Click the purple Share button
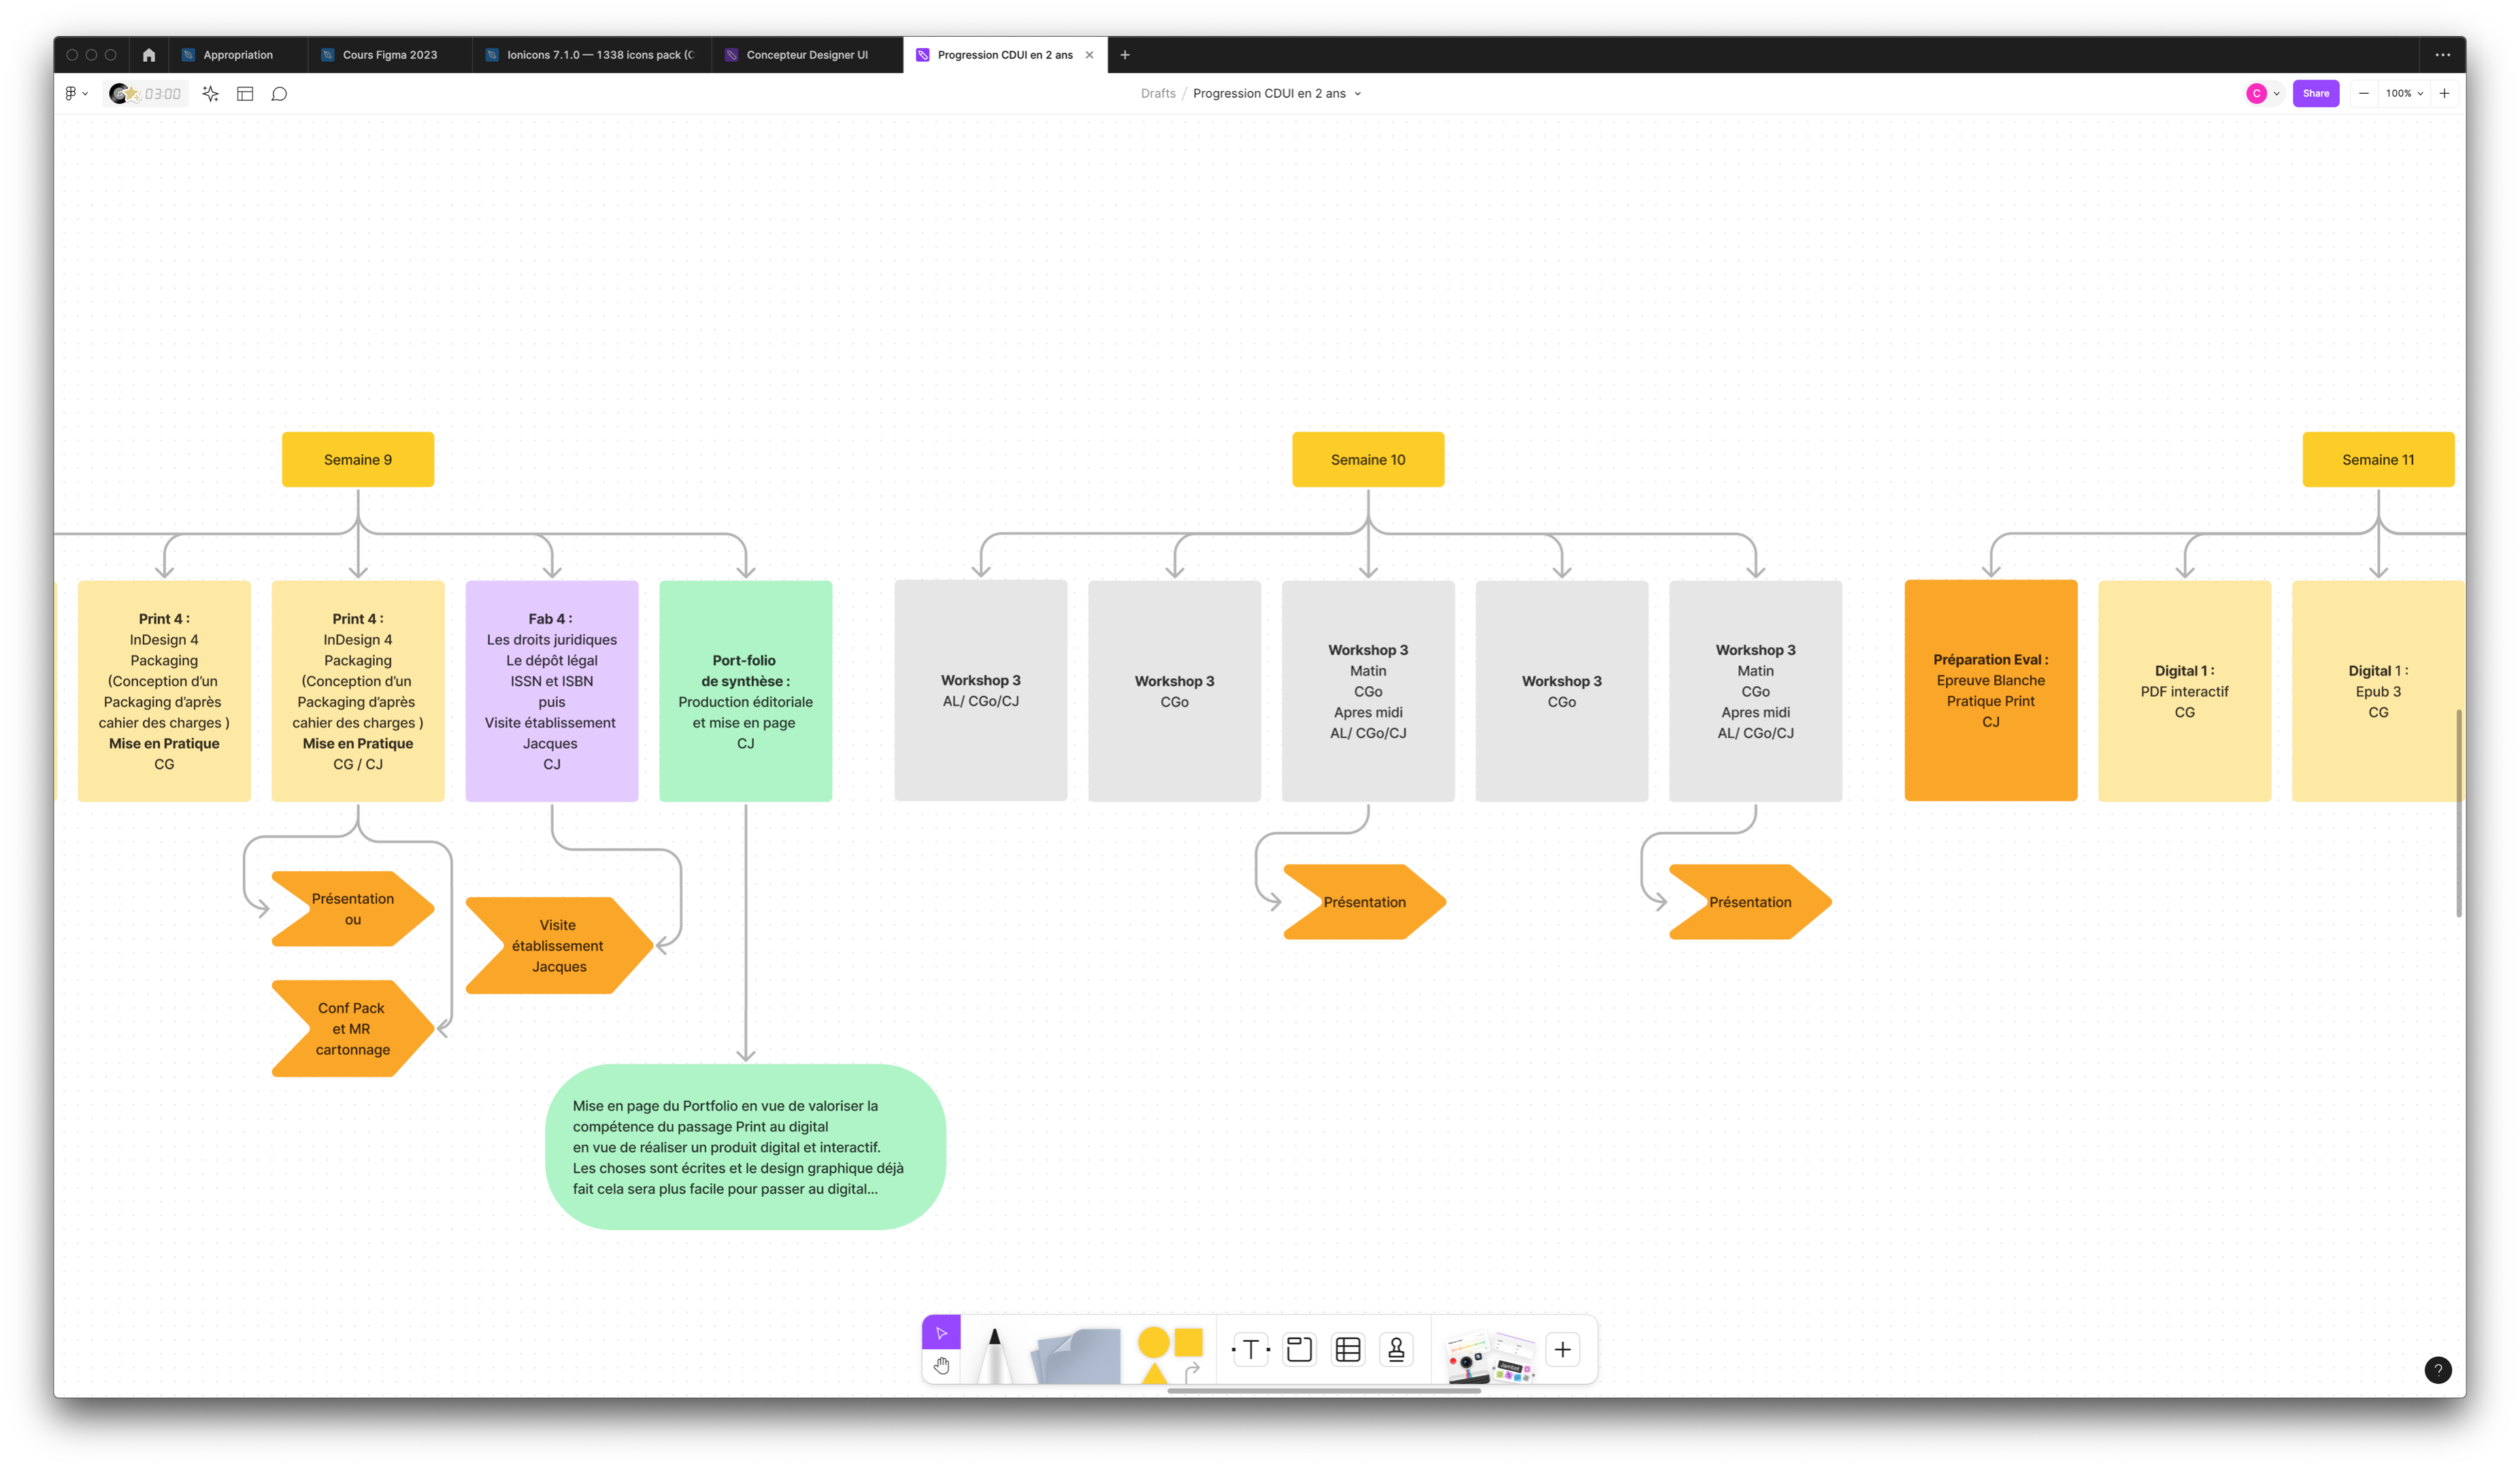 pos(2315,94)
